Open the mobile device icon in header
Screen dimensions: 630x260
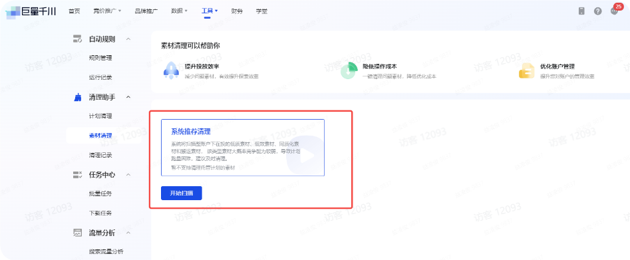tap(581, 11)
